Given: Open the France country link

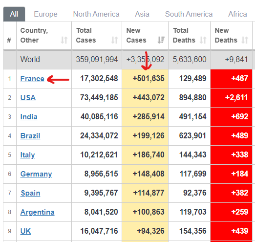Looking at the screenshot, I should 32,79.
